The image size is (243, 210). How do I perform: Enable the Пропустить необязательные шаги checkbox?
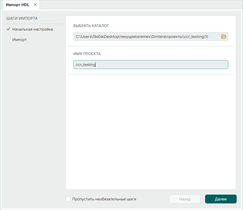(x=68, y=199)
